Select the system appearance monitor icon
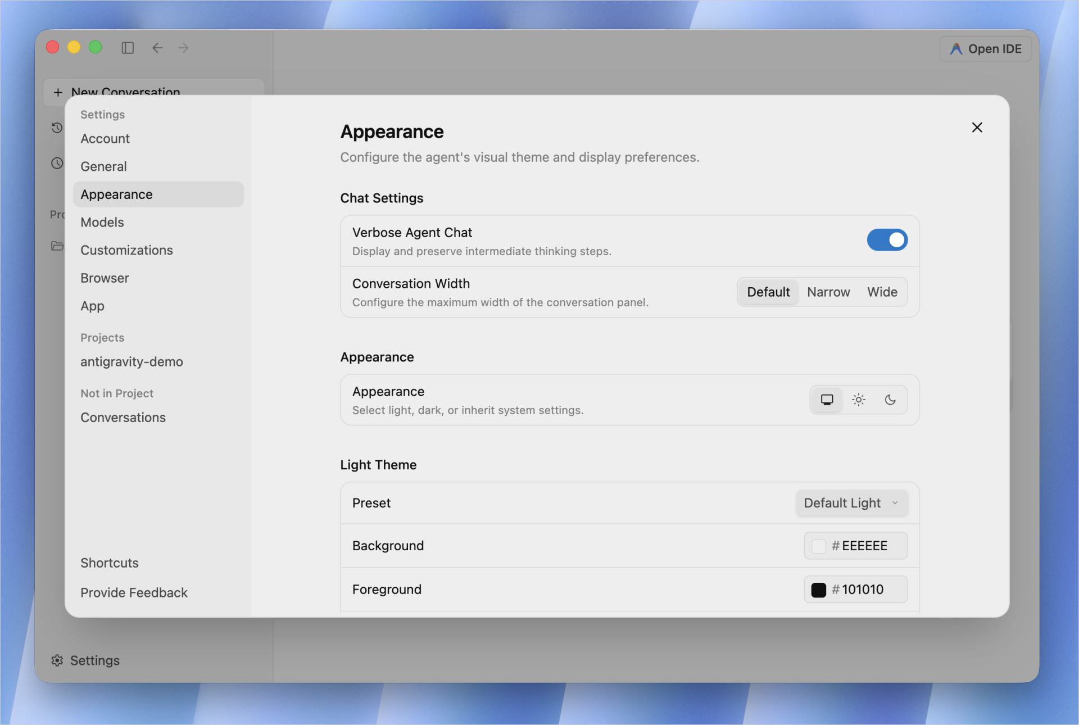 pyautogui.click(x=827, y=400)
